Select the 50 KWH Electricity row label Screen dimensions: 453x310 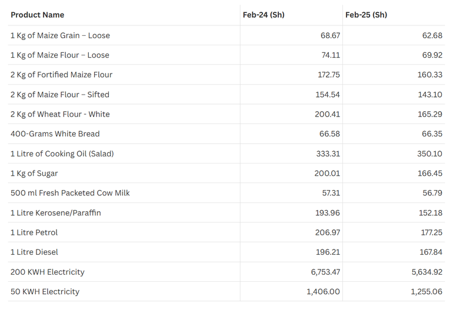pos(45,292)
